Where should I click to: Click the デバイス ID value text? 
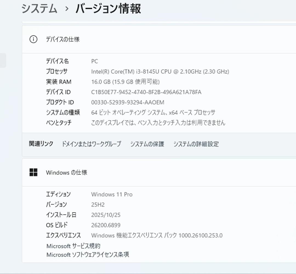click(146, 92)
